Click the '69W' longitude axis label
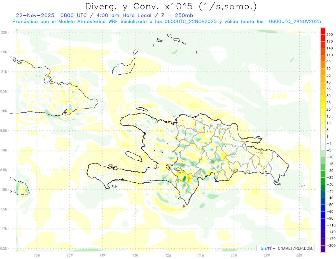Viewport: 336px width, 259px height. tap(267, 255)
